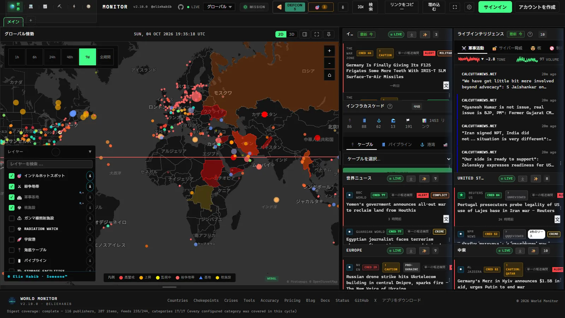Screen dimensions: 565x318
Task: Click アカウントを作成 button
Action: tap(537, 7)
